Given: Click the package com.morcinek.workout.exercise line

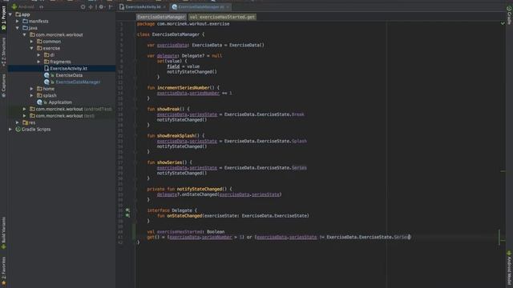Looking at the screenshot, I should coord(184,24).
